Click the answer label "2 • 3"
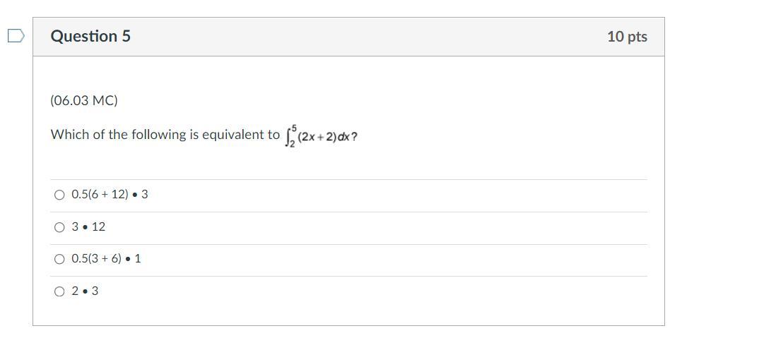Viewport: 764px width, 350px height. (x=85, y=291)
